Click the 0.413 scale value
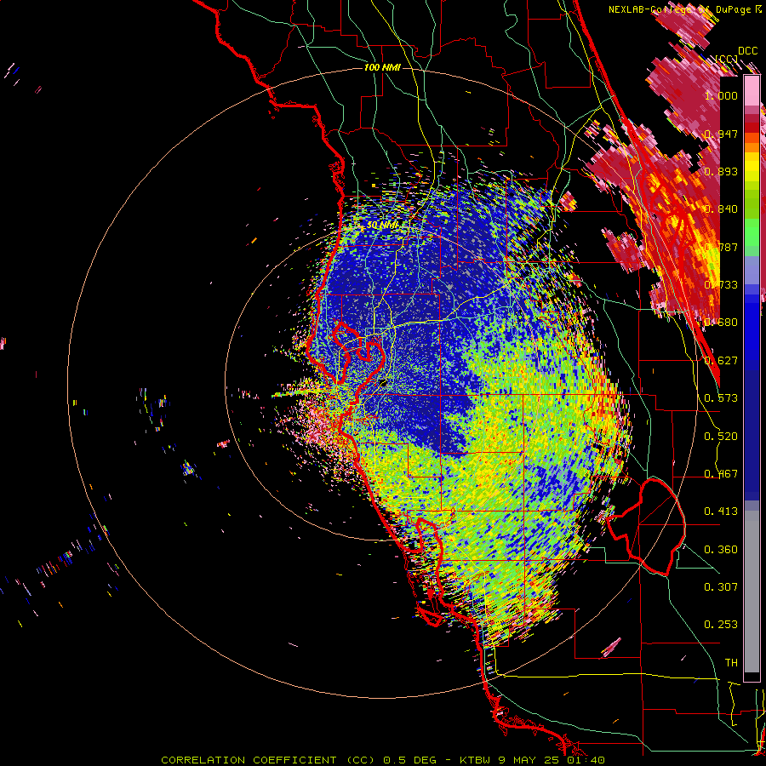The image size is (766, 766). click(721, 511)
